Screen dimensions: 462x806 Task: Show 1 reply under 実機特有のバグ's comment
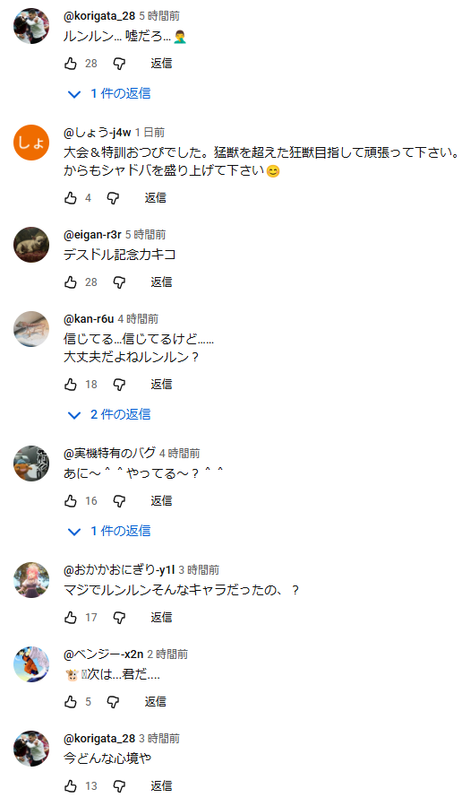click(109, 531)
